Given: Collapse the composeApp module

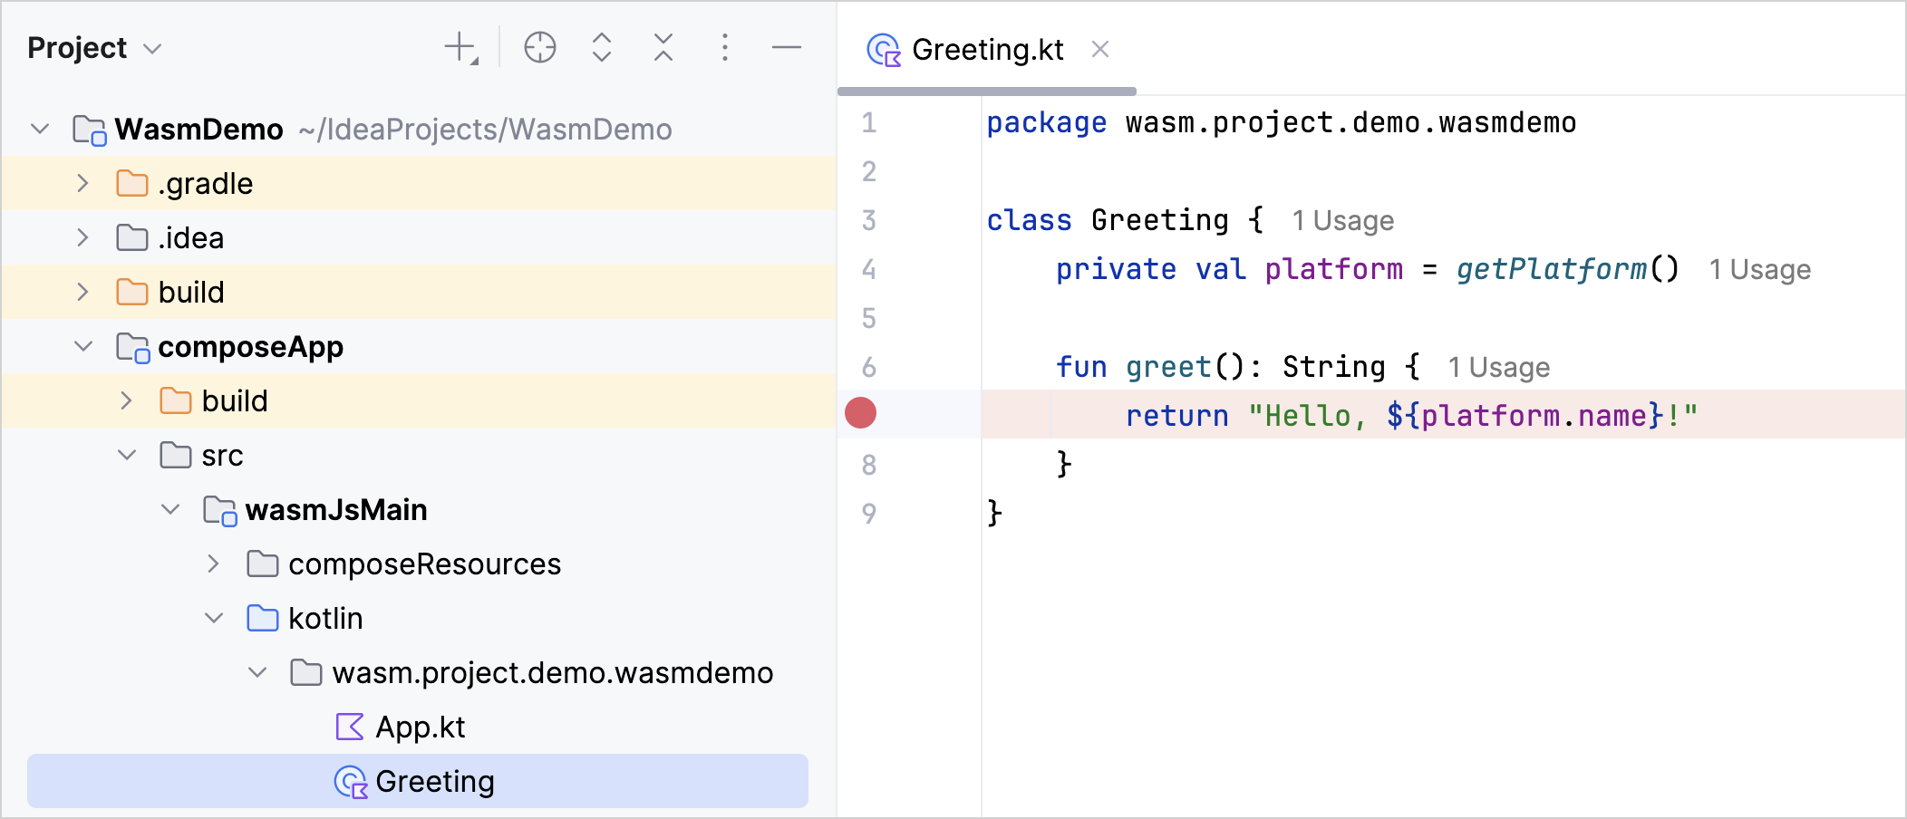Looking at the screenshot, I should pyautogui.click(x=82, y=347).
